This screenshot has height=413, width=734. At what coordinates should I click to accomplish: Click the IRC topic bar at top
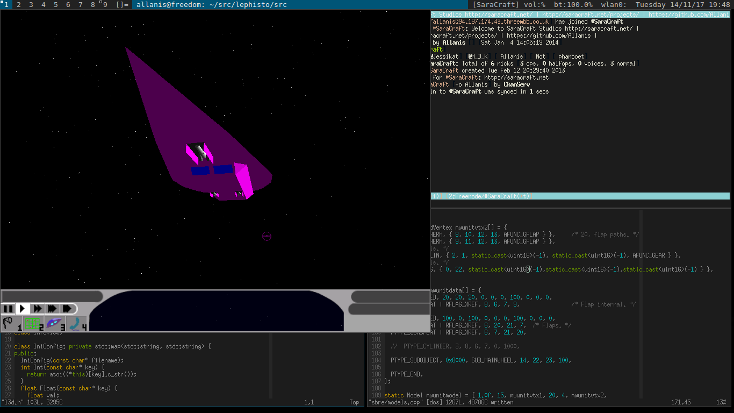[580, 15]
